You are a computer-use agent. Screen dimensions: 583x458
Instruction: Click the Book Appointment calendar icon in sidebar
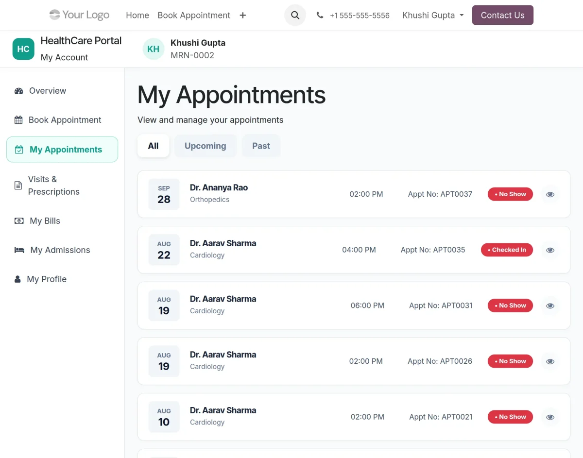point(18,120)
